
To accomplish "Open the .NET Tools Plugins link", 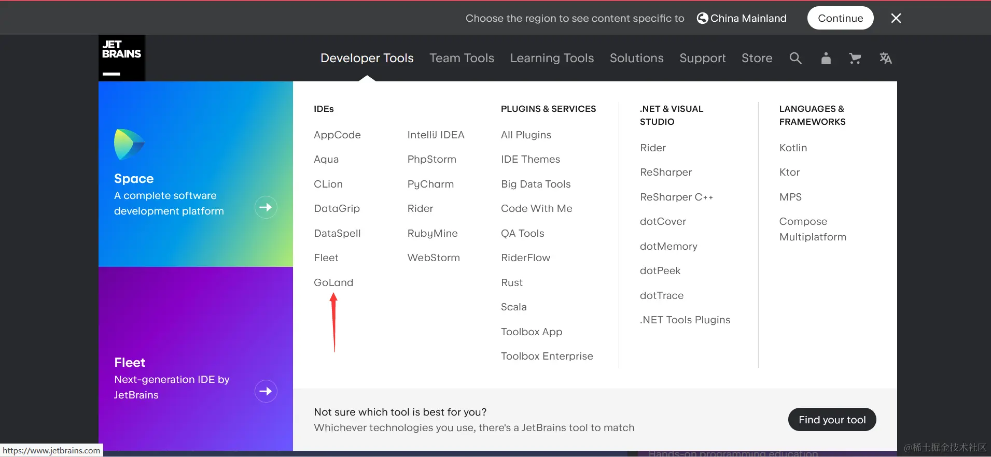I will click(x=685, y=320).
